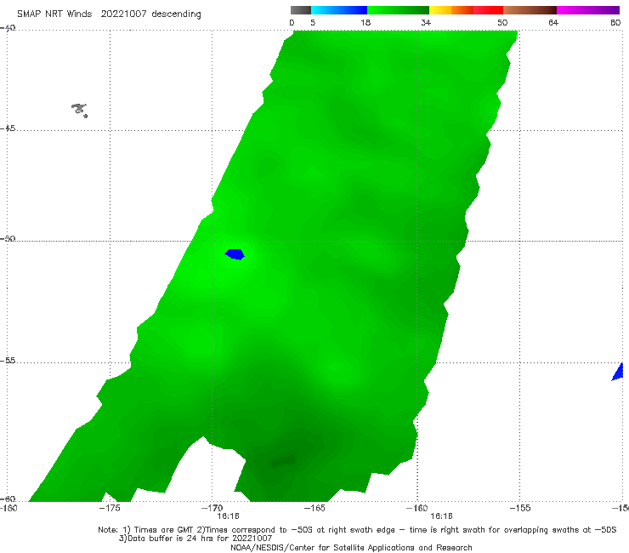Click the swath time under -170 longitude
Image resolution: width=629 pixels, height=553 pixels.
tap(229, 516)
